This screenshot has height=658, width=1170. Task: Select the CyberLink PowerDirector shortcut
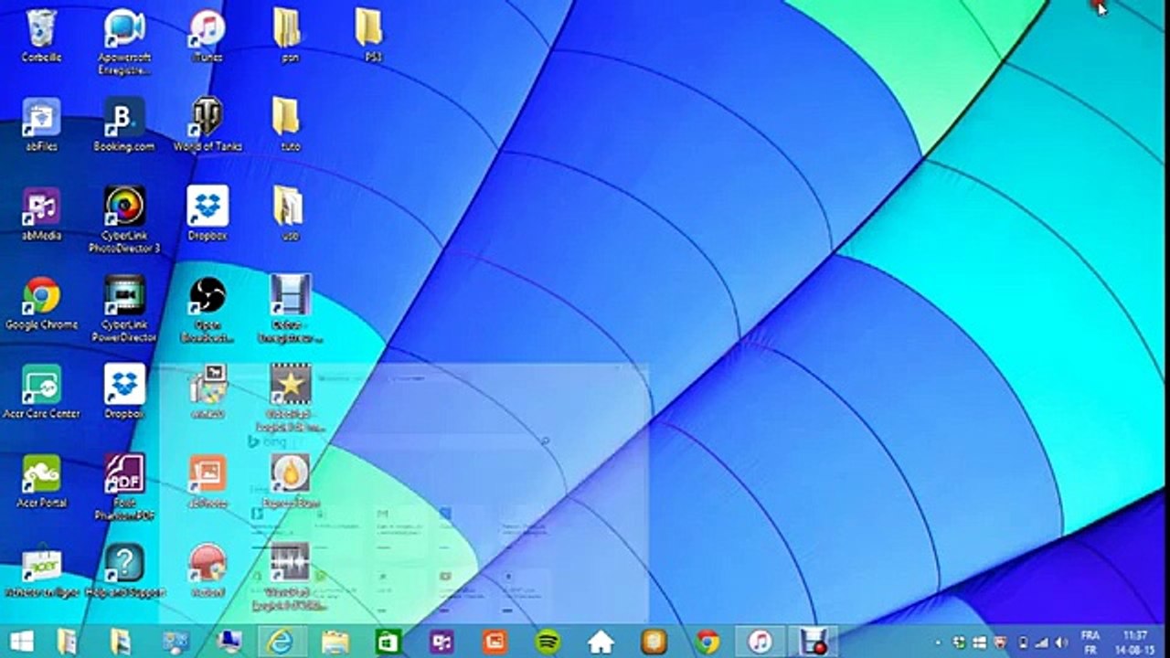point(124,309)
